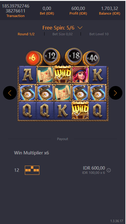The height and width of the screenshot is (224, 126).
Task: Click the x18 multiplier barrel
Action: [x=74, y=56]
